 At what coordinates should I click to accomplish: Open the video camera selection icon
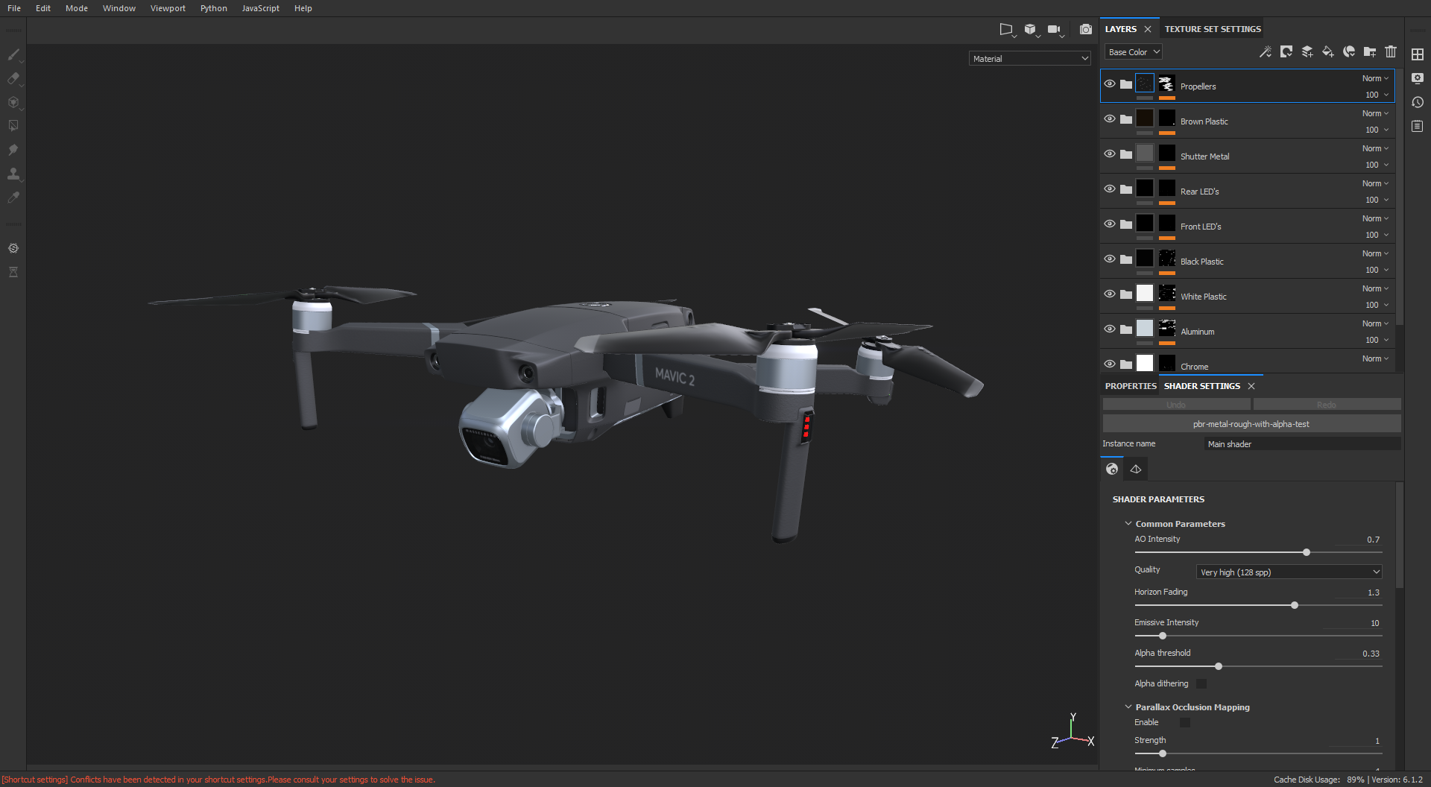(x=1054, y=30)
